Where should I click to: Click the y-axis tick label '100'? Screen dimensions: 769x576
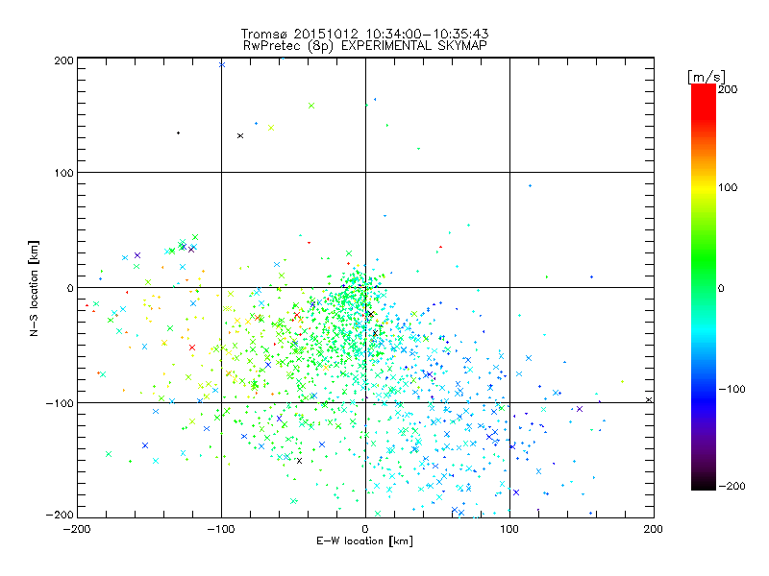(x=63, y=173)
